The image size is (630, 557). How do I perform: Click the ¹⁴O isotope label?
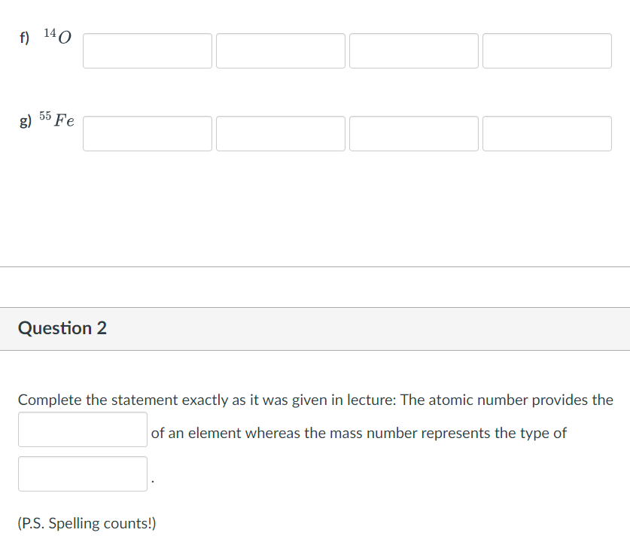(x=58, y=35)
